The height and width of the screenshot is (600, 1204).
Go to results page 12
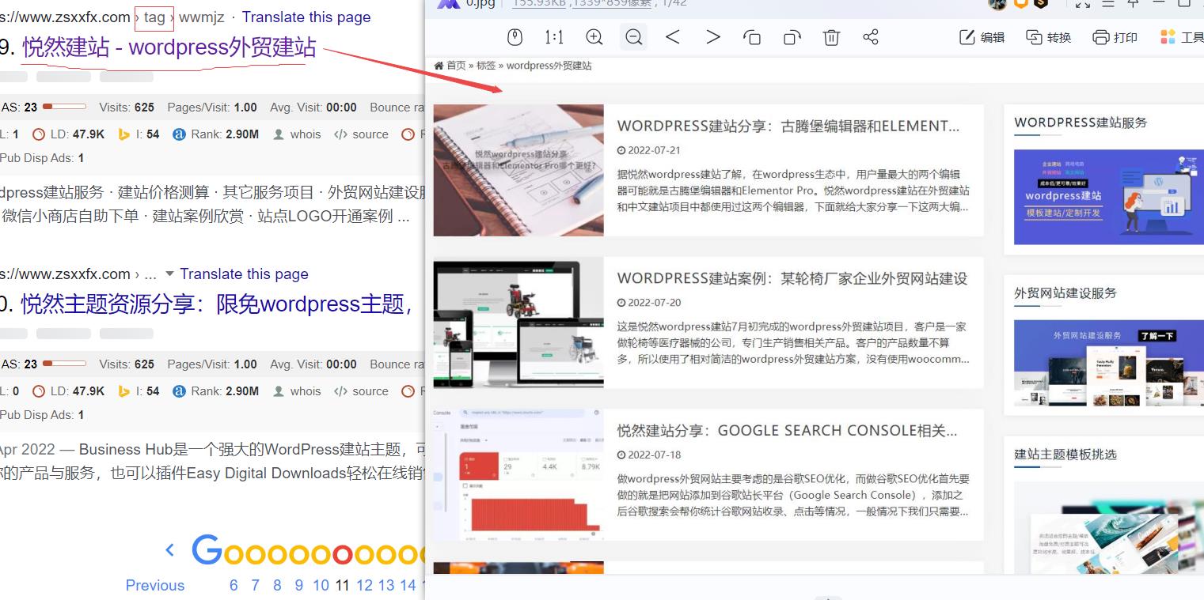[364, 585]
